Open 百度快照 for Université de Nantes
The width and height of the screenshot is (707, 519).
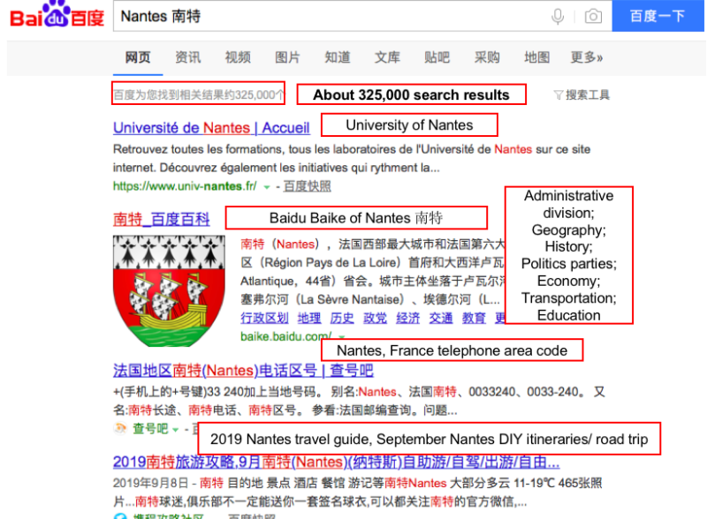tap(307, 186)
